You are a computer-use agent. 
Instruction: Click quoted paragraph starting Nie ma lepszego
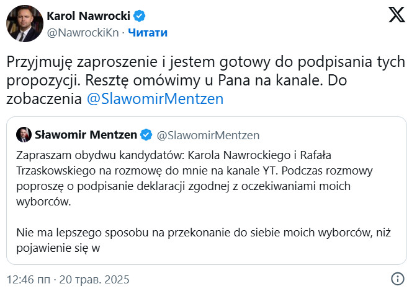click(204, 240)
